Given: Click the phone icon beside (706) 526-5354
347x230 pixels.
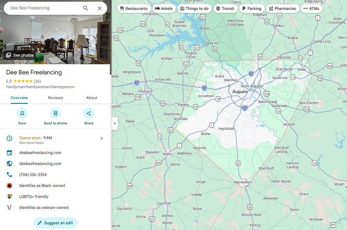Looking at the screenshot, I should click(x=9, y=174).
